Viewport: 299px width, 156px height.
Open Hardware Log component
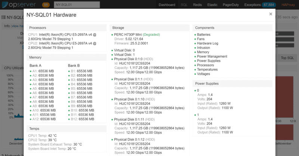pyautogui.click(x=207, y=43)
